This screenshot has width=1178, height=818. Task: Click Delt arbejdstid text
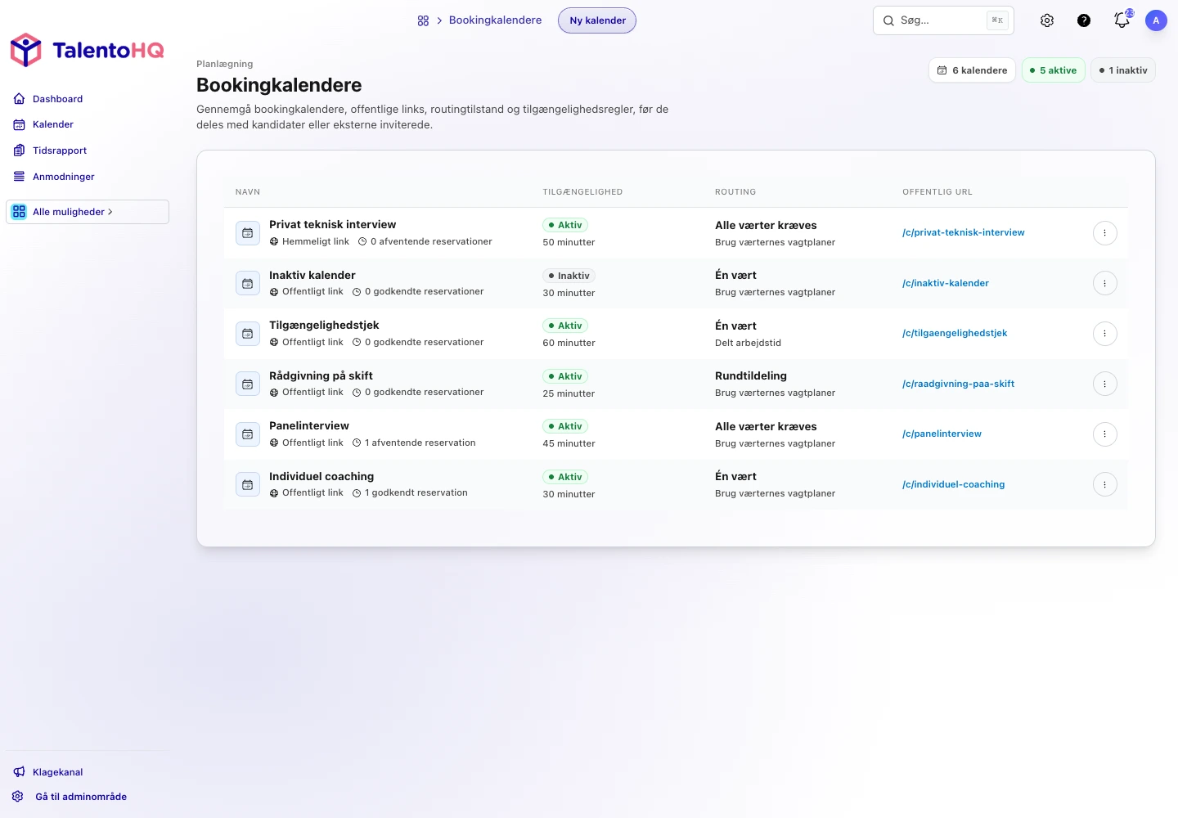(748, 343)
